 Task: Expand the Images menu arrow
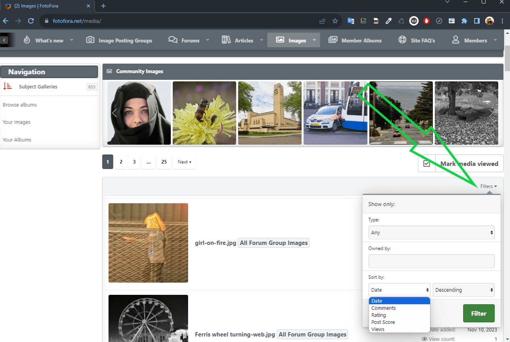pyautogui.click(x=314, y=40)
